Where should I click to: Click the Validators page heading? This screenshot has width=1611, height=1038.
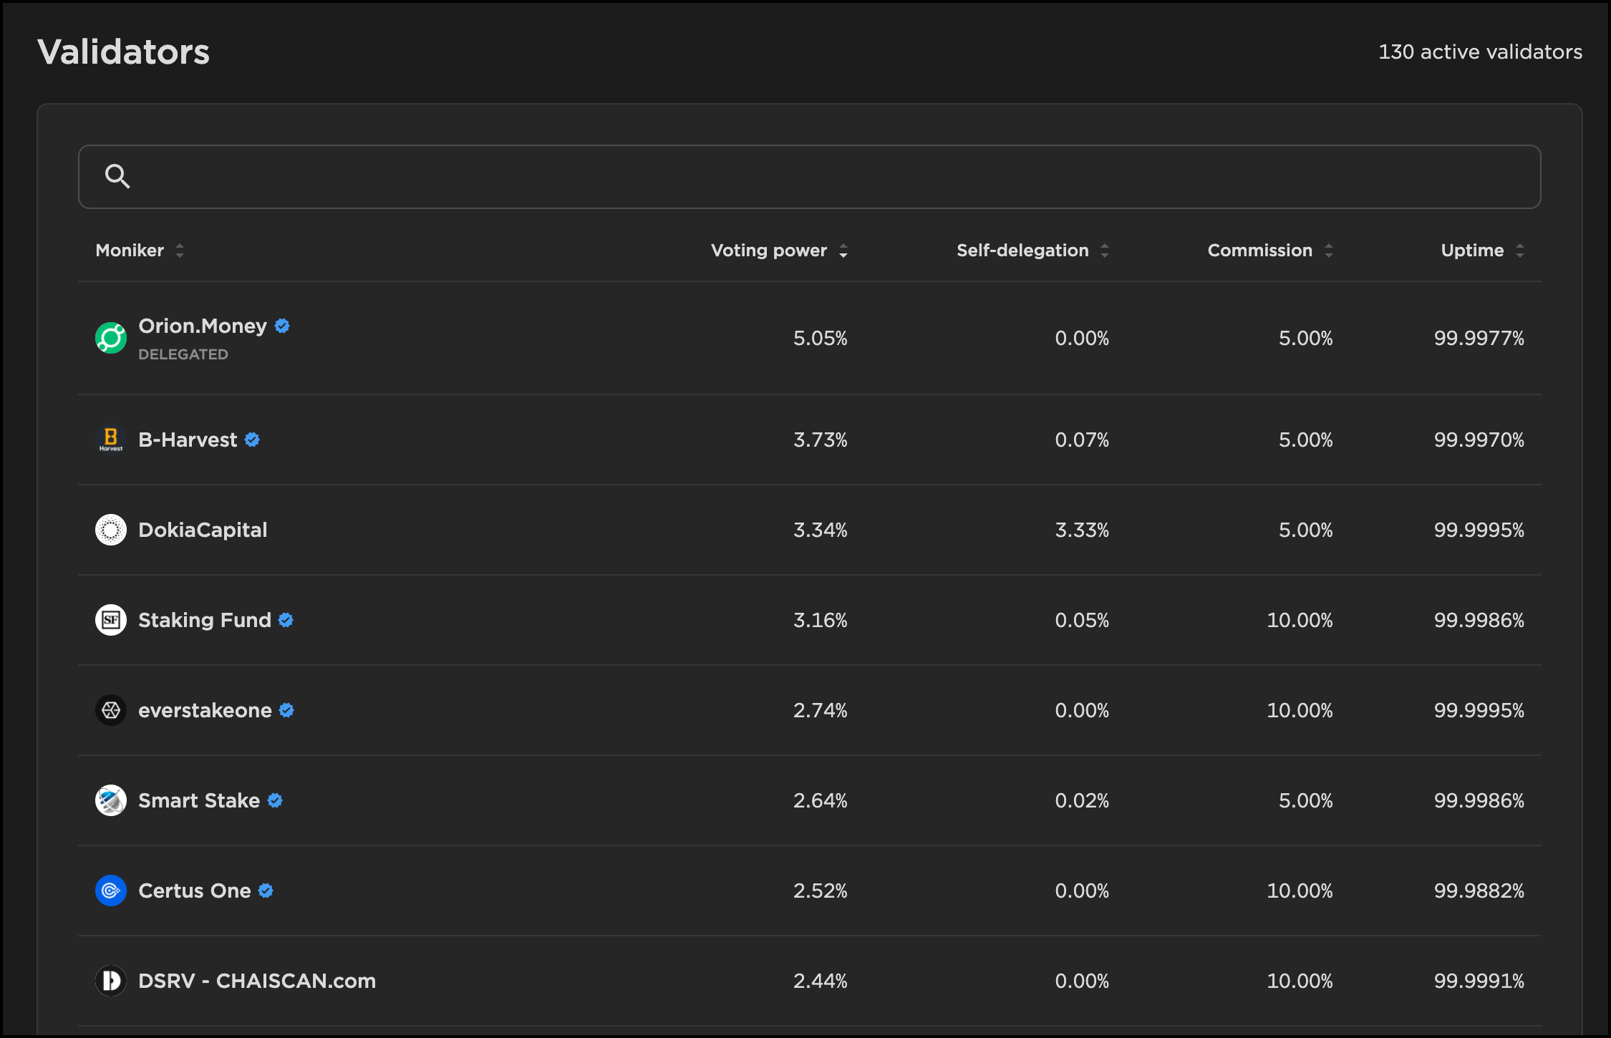click(x=123, y=52)
